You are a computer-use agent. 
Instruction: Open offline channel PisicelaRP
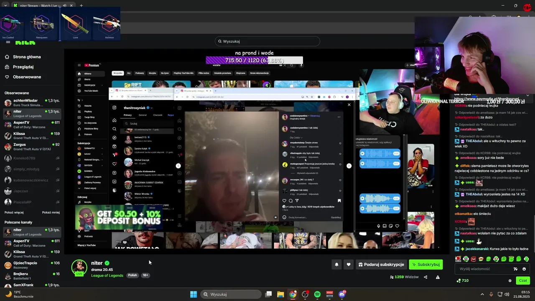coord(32,202)
